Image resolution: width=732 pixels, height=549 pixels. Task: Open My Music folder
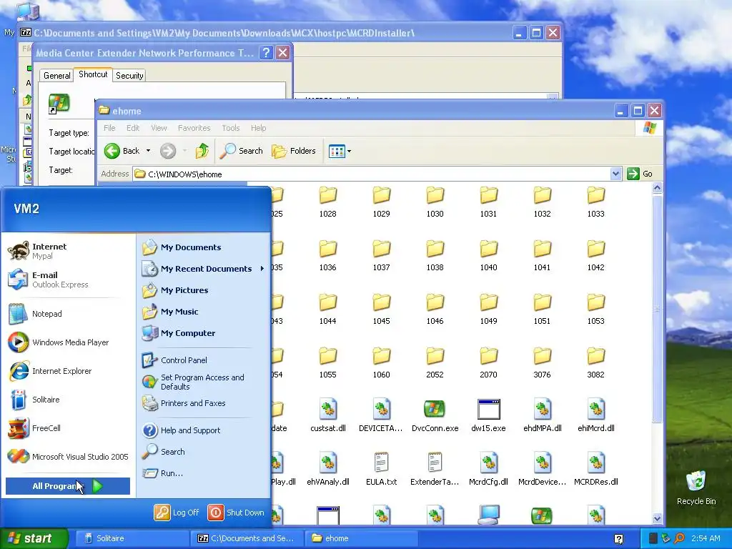(x=203, y=312)
